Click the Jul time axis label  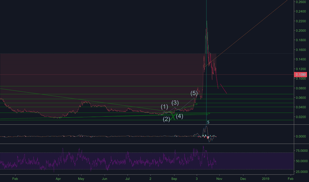pos(128,179)
